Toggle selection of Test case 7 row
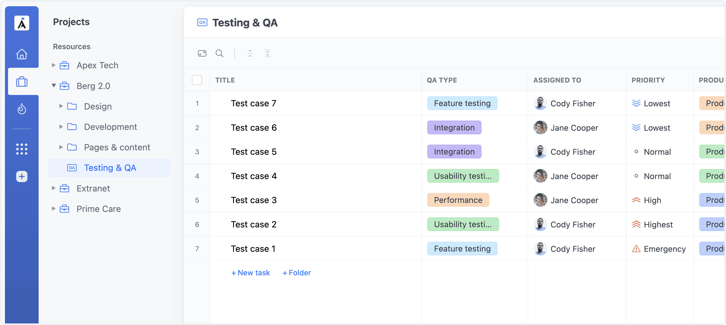This screenshot has width=726, height=325. [197, 103]
